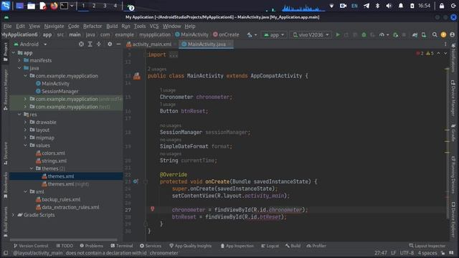This screenshot has height=258, width=459.
Task: Open the vivo V2036 device dropdown
Action: click(x=311, y=35)
